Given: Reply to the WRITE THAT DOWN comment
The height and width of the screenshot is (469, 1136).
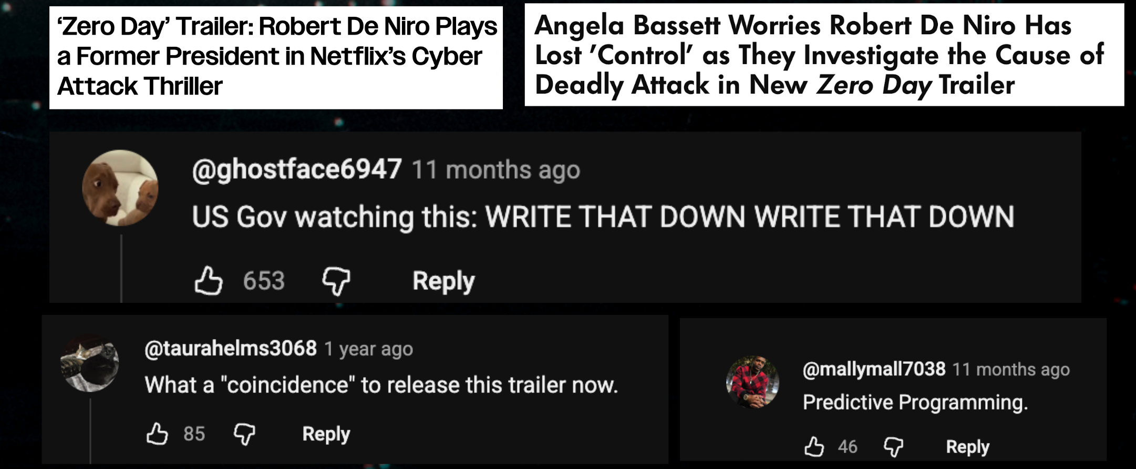Looking at the screenshot, I should [443, 281].
